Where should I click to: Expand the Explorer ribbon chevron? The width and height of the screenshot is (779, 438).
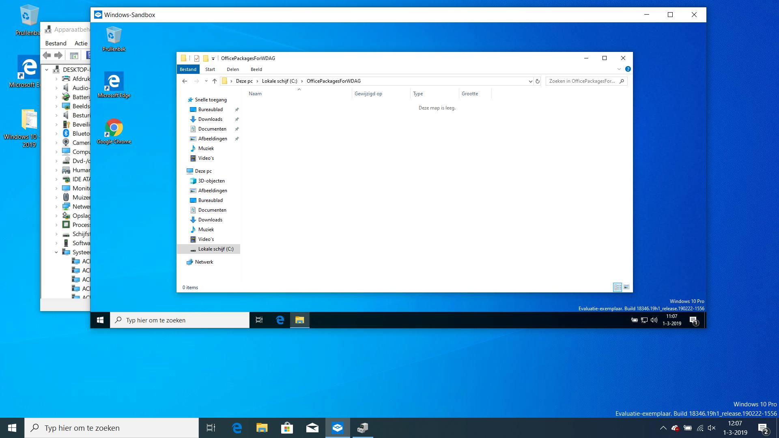(x=619, y=69)
